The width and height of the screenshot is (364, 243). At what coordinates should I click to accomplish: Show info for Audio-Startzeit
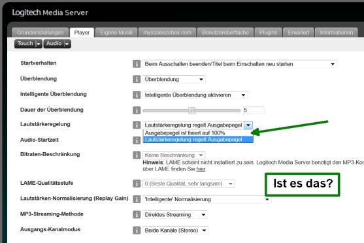[x=137, y=140]
